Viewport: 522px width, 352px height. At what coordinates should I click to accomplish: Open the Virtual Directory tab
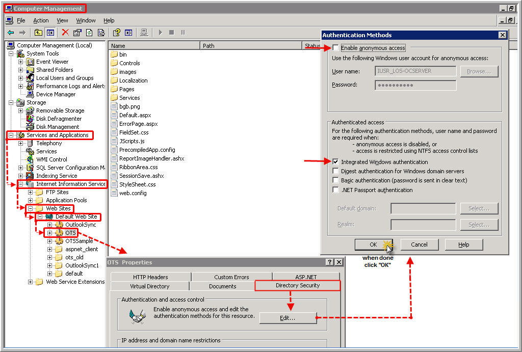pyautogui.click(x=150, y=286)
